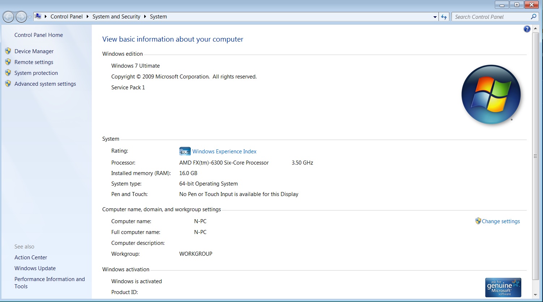Viewport: 543px width, 302px height.
Task: Close the System window
Action: point(531,5)
